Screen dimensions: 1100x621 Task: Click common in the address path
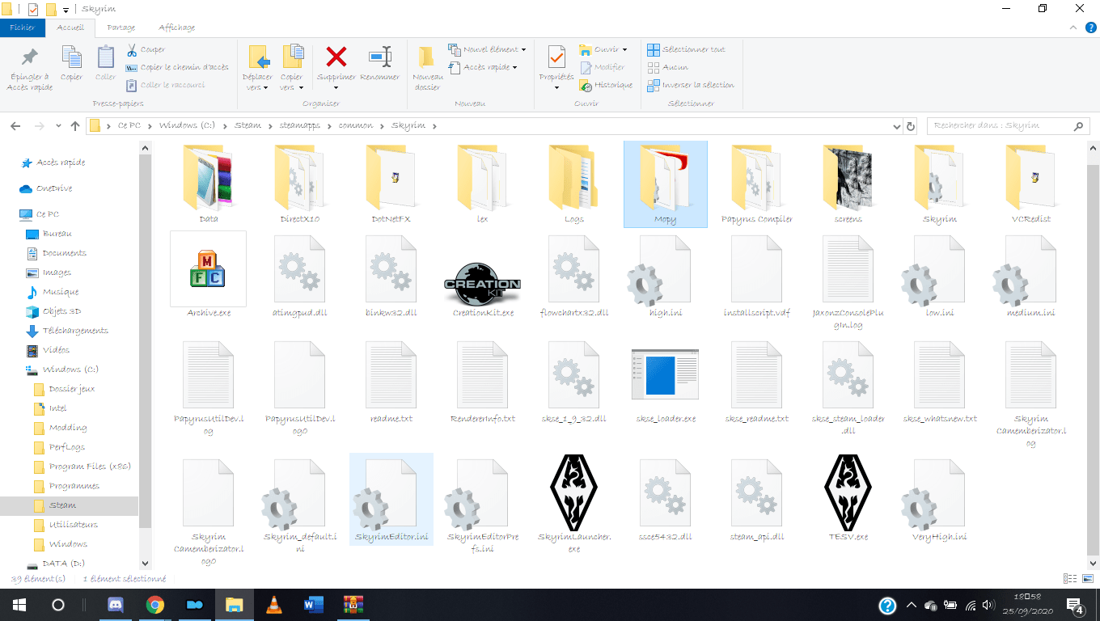356,126
